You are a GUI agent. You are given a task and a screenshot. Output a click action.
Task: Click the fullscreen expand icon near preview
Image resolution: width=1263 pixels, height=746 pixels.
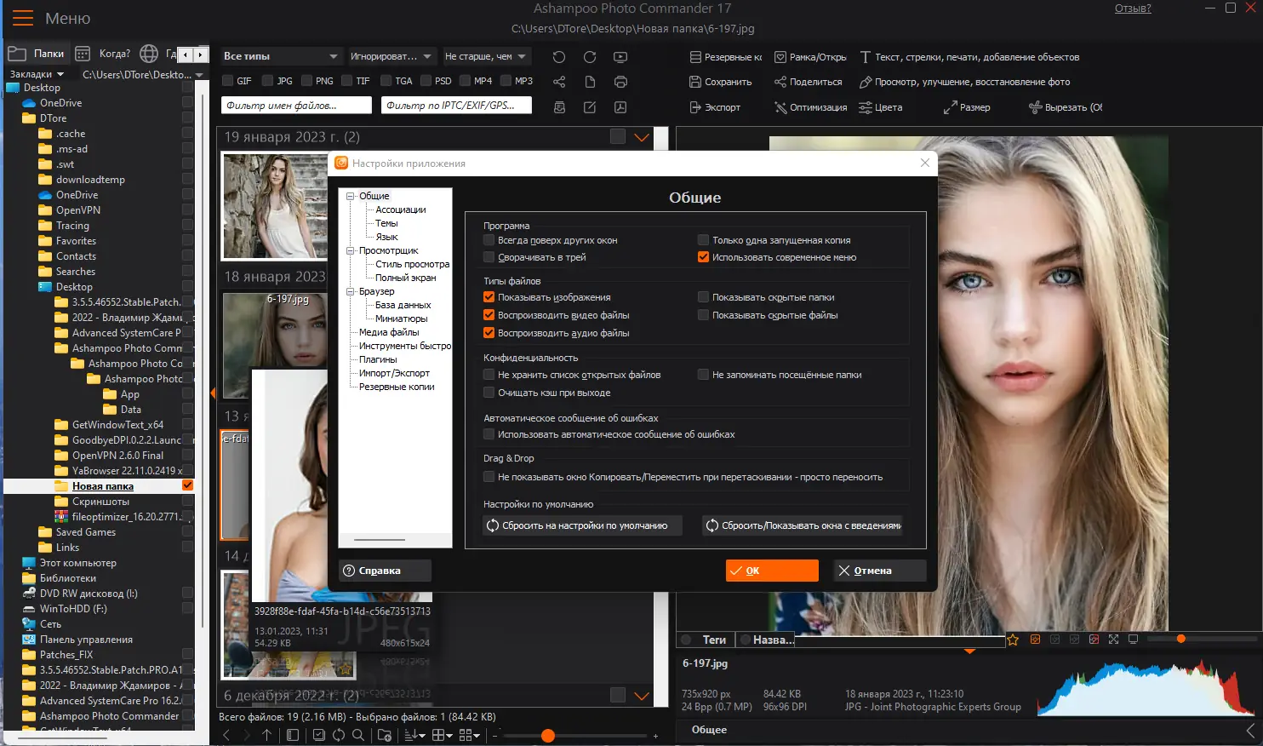pyautogui.click(x=1112, y=639)
